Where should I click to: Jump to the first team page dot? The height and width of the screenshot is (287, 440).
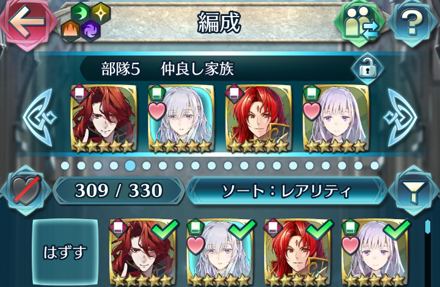click(65, 166)
